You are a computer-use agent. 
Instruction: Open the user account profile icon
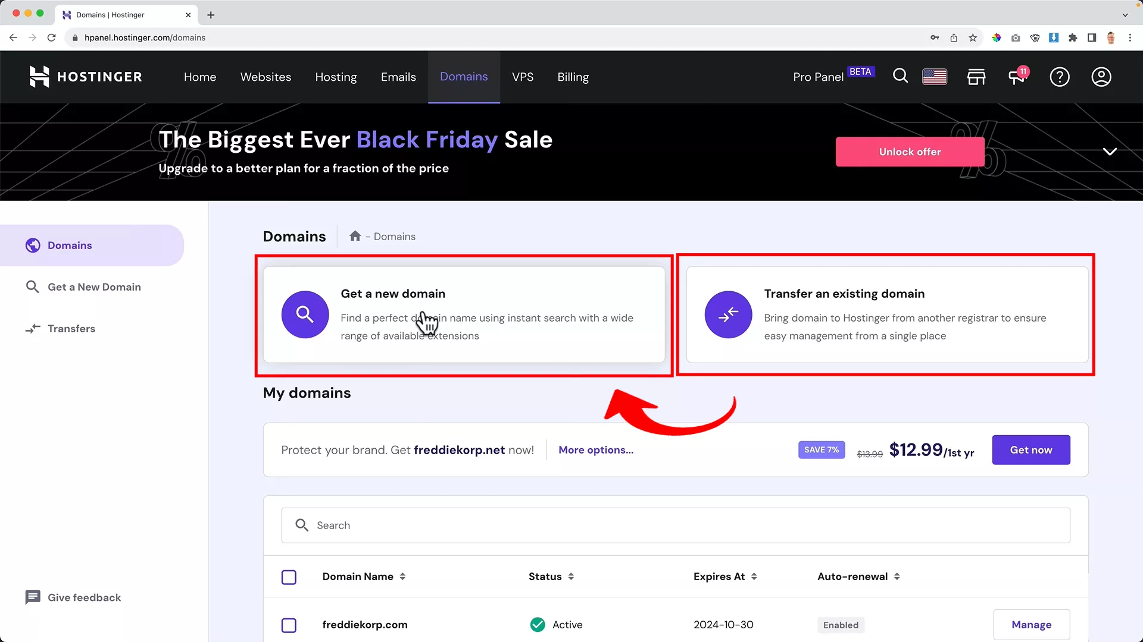click(x=1101, y=77)
